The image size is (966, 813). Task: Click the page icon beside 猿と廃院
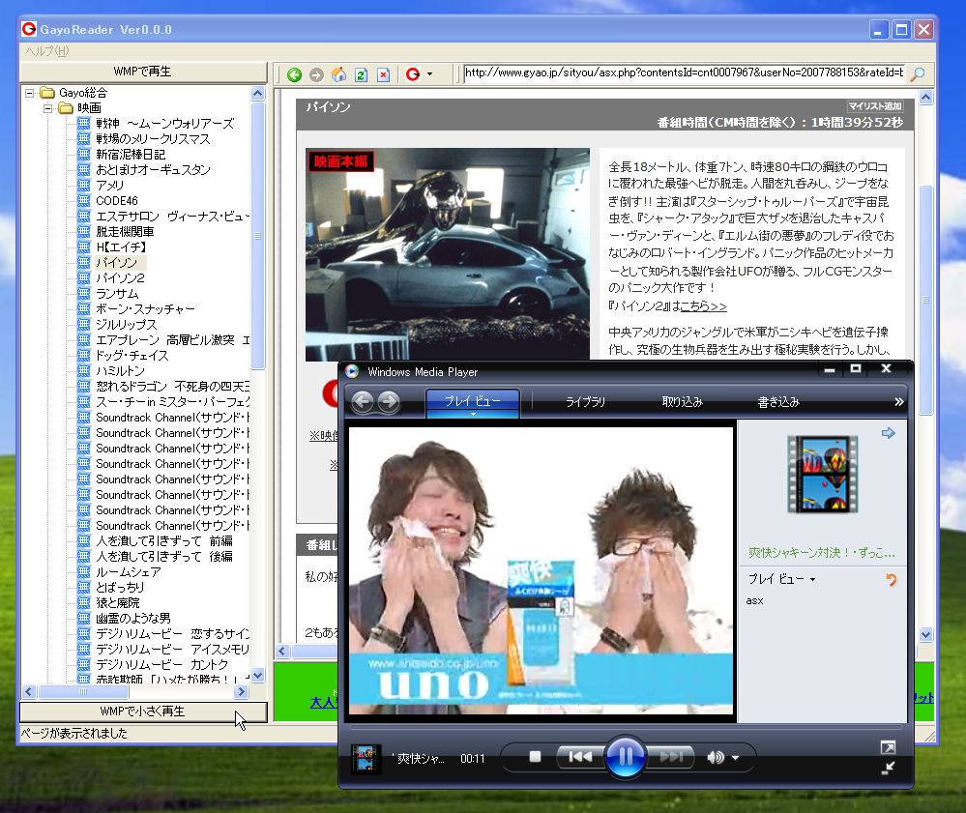click(x=84, y=603)
